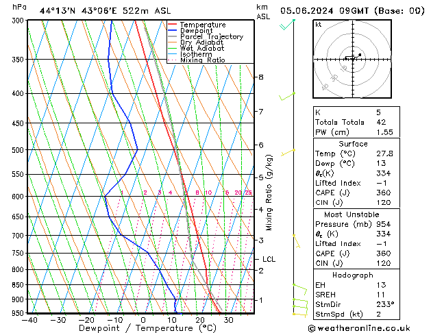Click the 650 hPa pressure axis label

click(x=19, y=217)
